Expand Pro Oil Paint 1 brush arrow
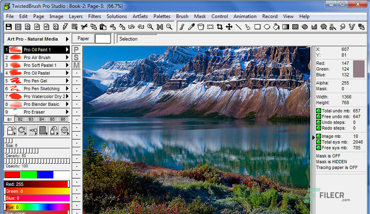Screen dimensions: 370x214 [x=67, y=50]
